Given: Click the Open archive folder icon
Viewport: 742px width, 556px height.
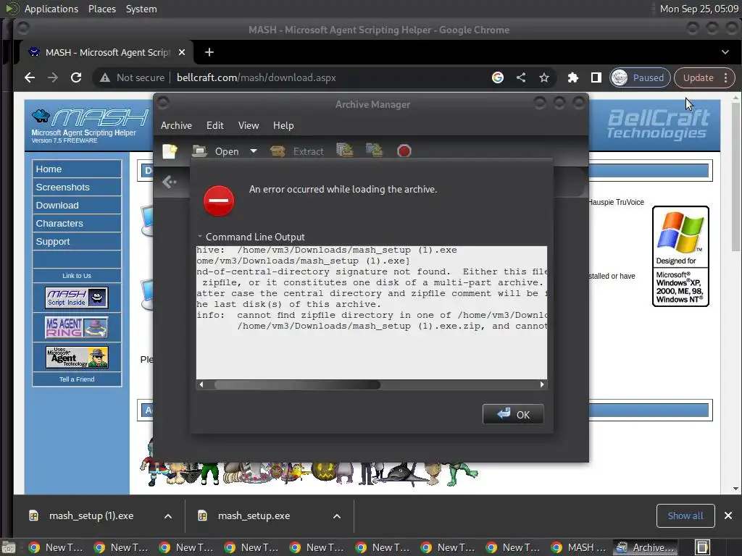Looking at the screenshot, I should click(x=199, y=151).
